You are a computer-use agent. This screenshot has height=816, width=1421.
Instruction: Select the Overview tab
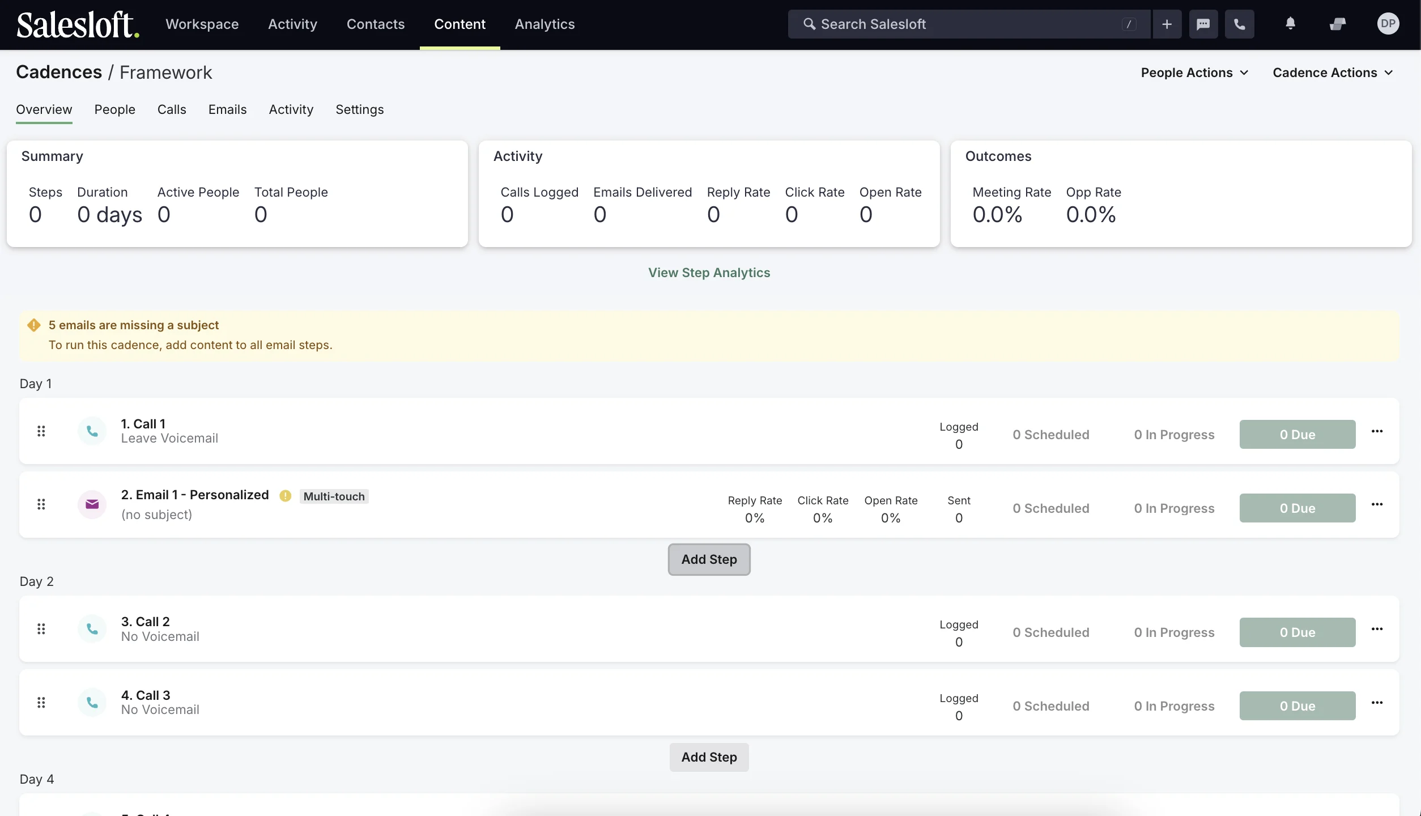[44, 109]
